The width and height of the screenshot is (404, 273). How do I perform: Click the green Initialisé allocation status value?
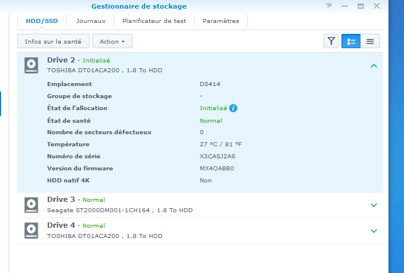(213, 108)
